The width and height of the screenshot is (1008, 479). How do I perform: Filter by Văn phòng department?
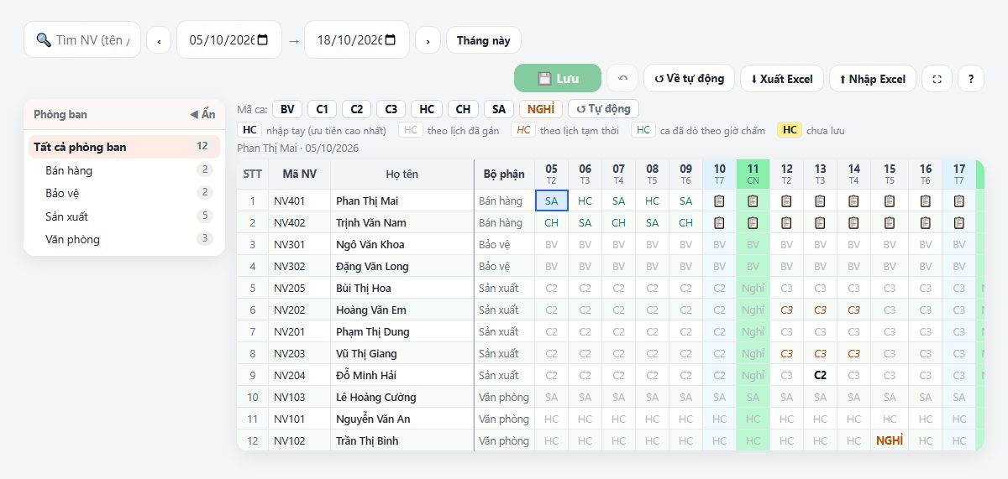(124, 239)
